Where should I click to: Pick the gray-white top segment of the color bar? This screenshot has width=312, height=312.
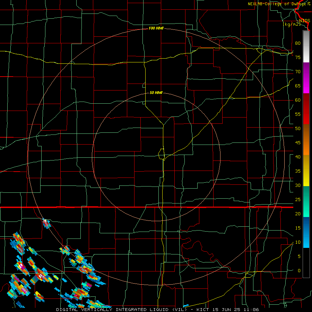306,46
